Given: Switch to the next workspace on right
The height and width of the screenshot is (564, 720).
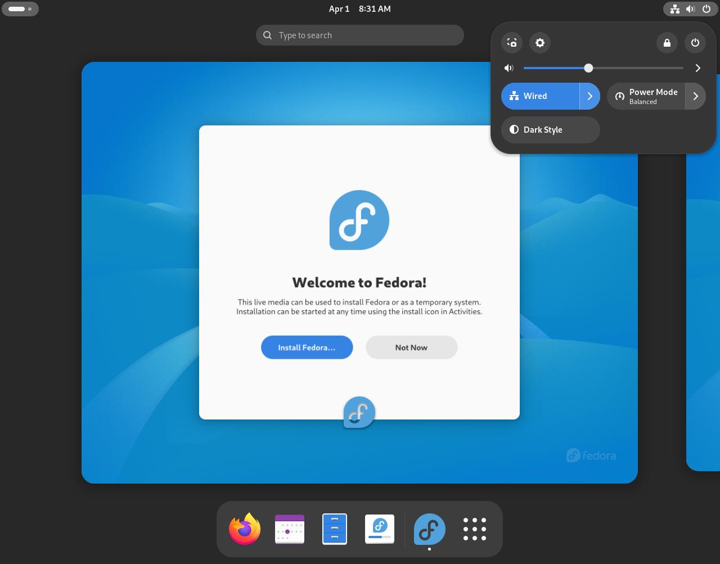Looking at the screenshot, I should (703, 273).
